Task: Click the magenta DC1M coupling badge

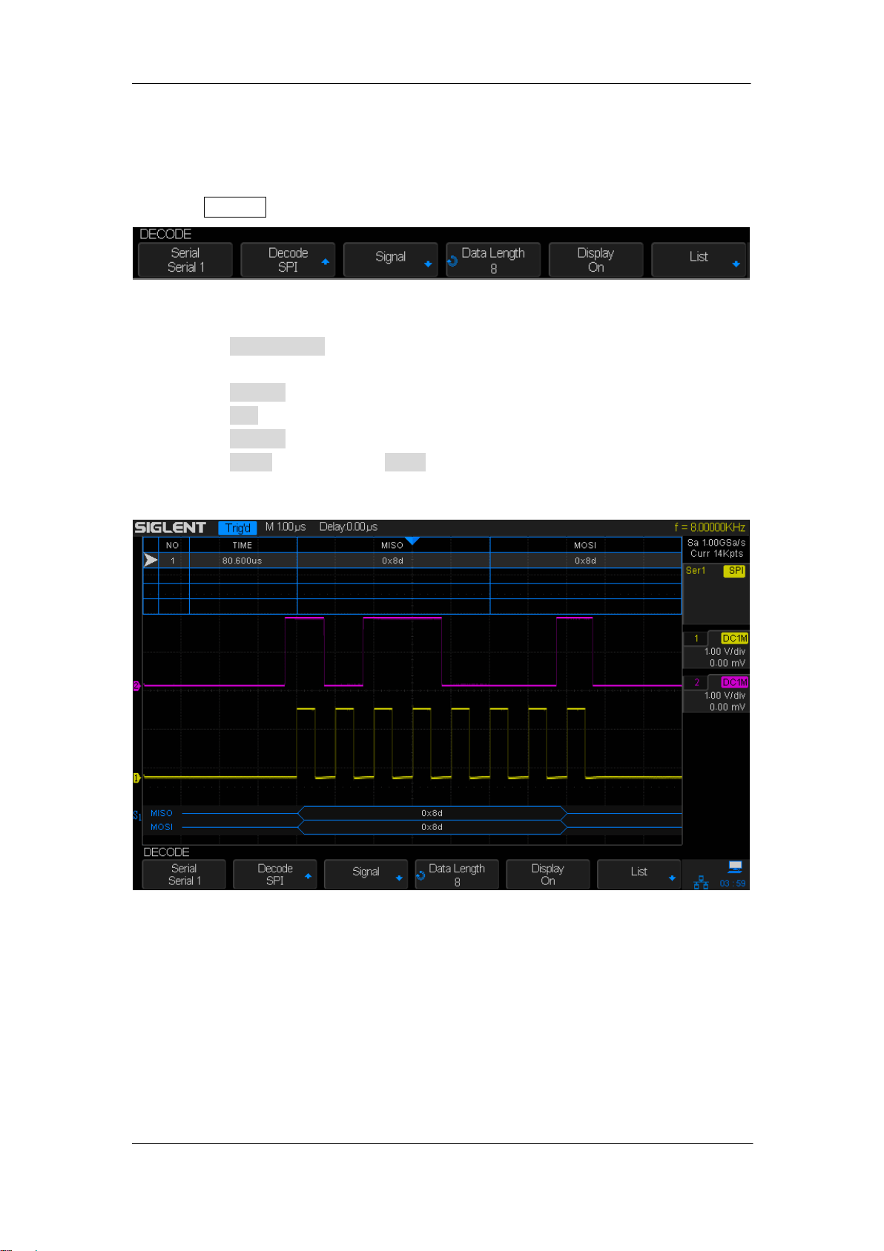Action: (x=734, y=682)
